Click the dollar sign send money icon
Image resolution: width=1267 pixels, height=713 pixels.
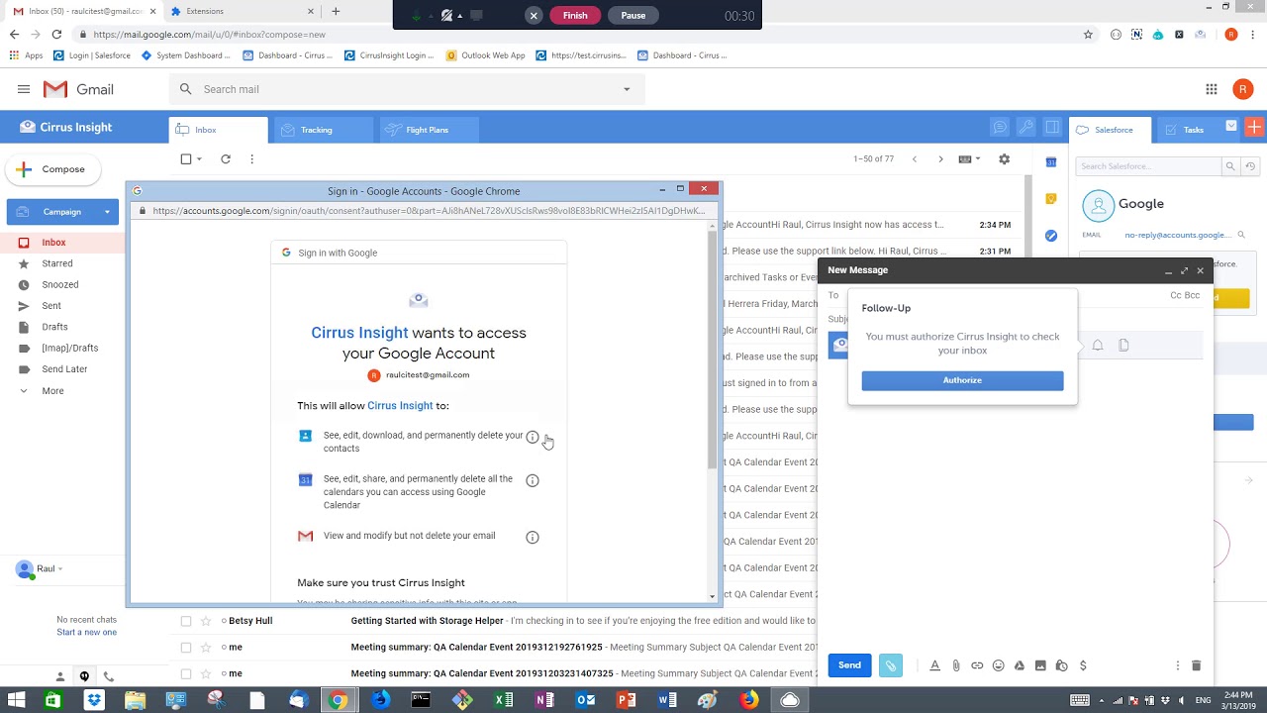[1083, 665]
